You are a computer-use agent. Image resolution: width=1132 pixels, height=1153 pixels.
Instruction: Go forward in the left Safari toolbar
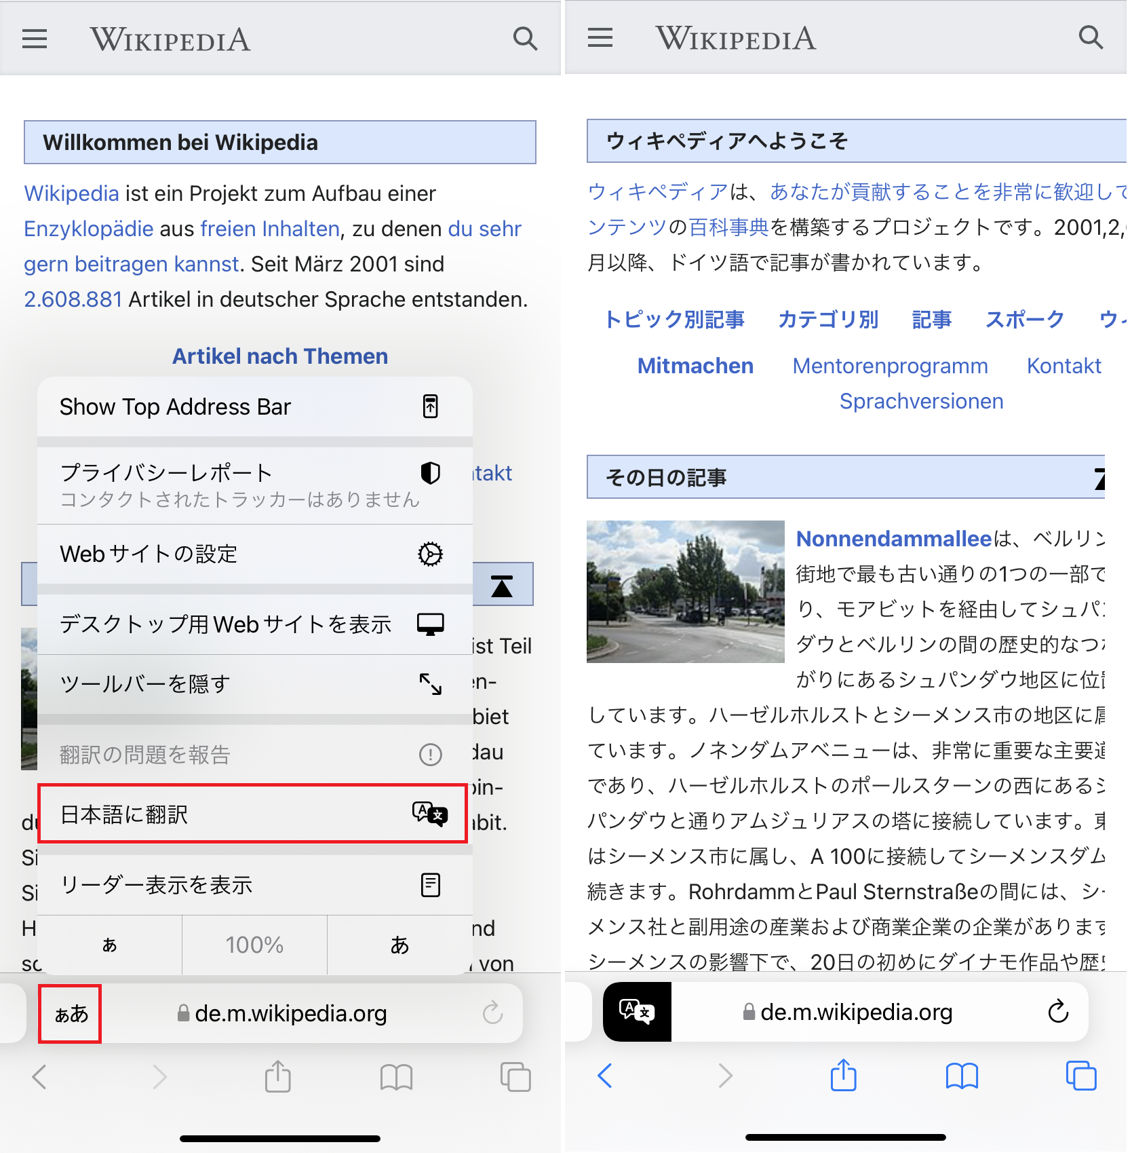159,1076
